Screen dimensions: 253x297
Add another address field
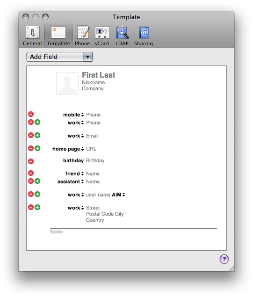coord(37,207)
